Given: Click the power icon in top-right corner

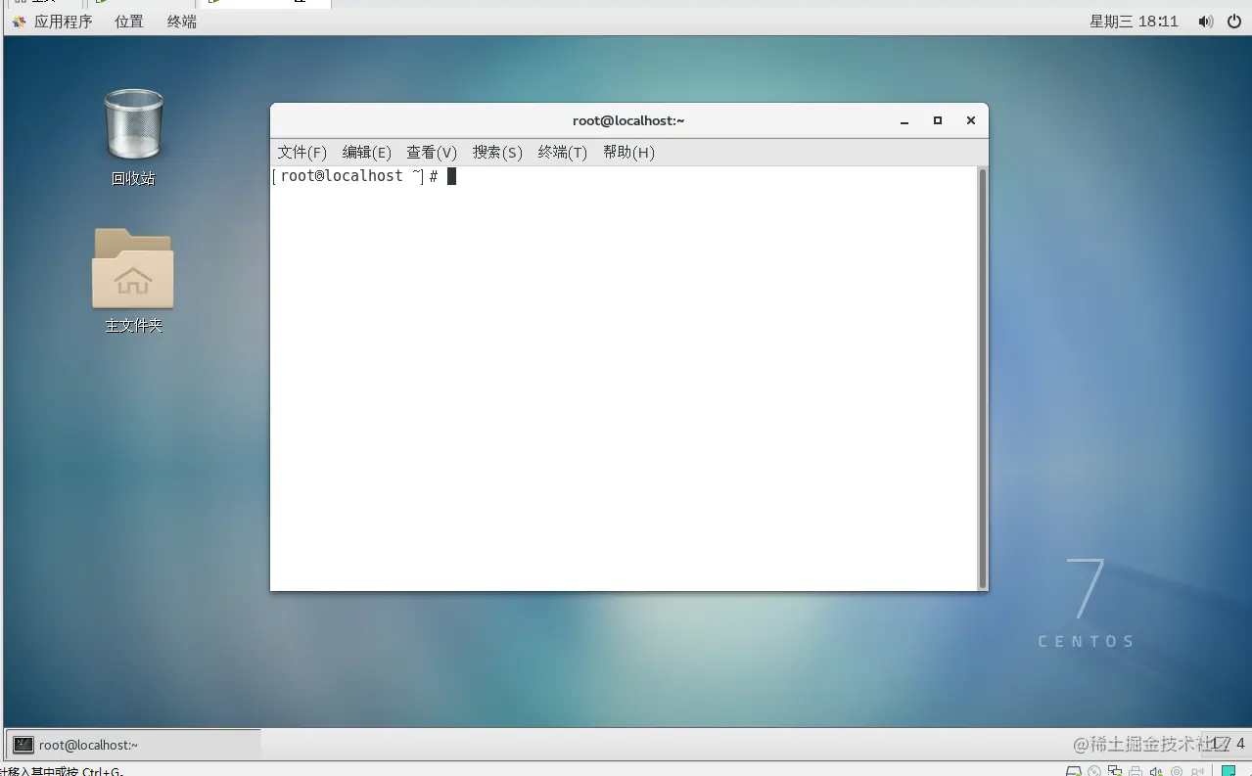Looking at the screenshot, I should (x=1234, y=21).
